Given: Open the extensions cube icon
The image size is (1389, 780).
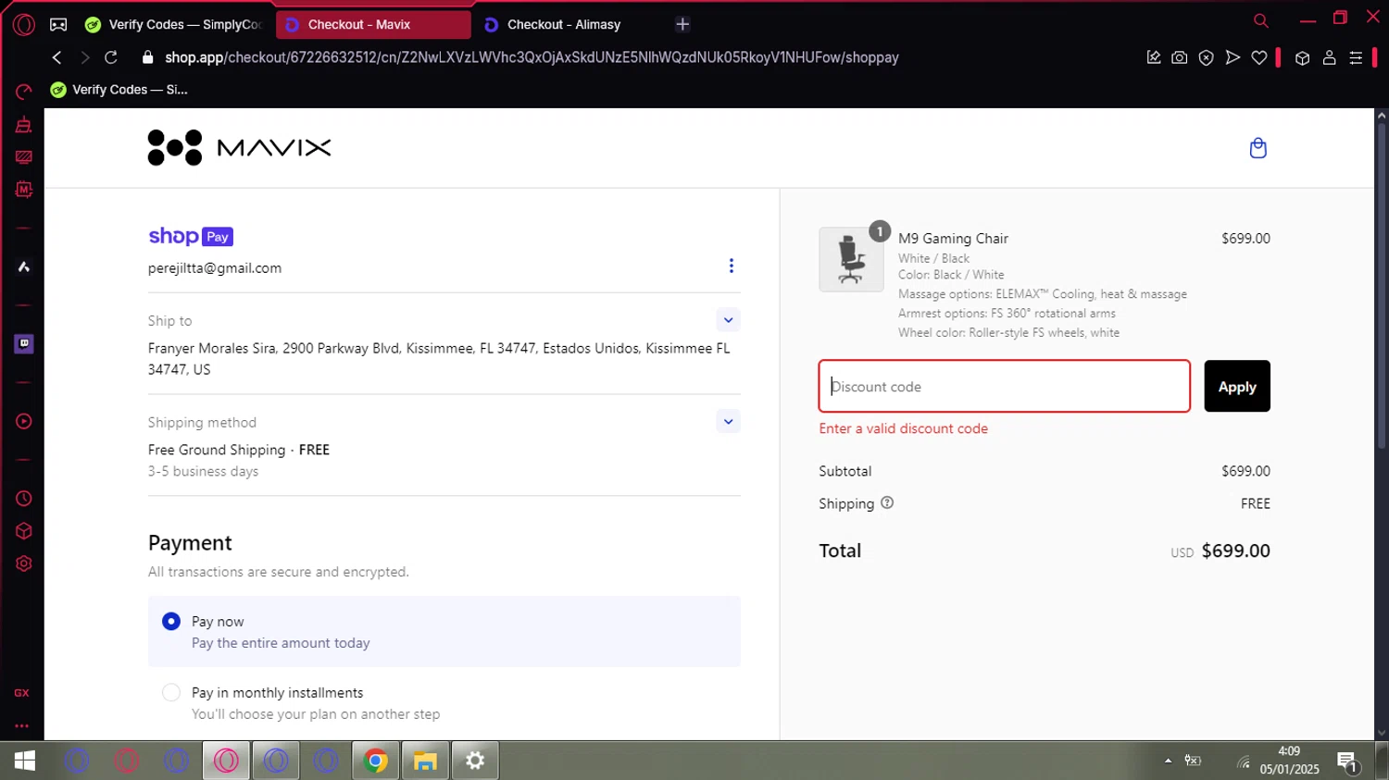Looking at the screenshot, I should [1302, 58].
